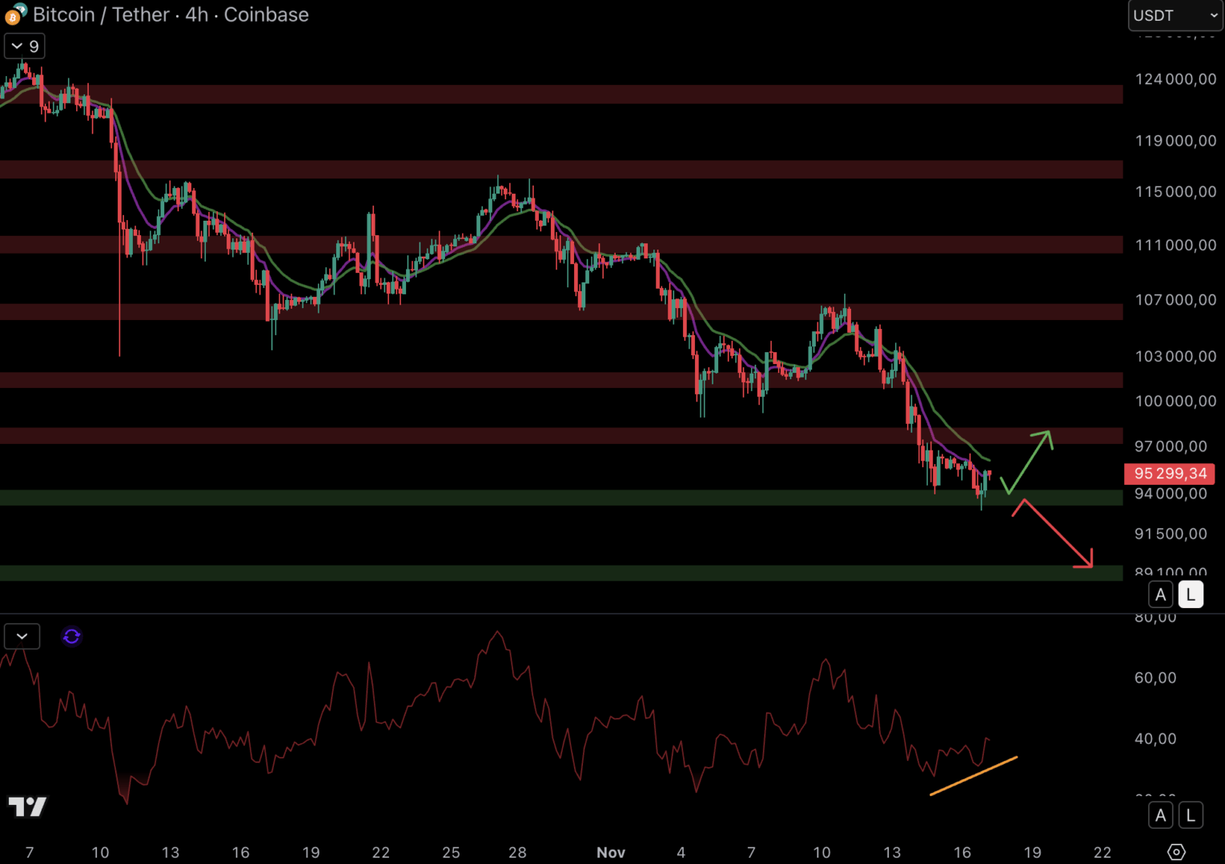Open chart settings with the gear icon
This screenshot has height=864, width=1225.
tap(1175, 852)
